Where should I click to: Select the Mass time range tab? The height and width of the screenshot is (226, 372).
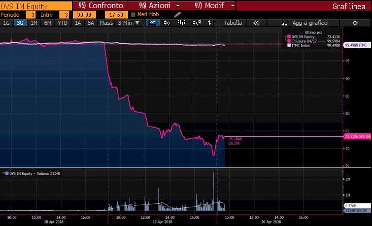click(x=106, y=23)
